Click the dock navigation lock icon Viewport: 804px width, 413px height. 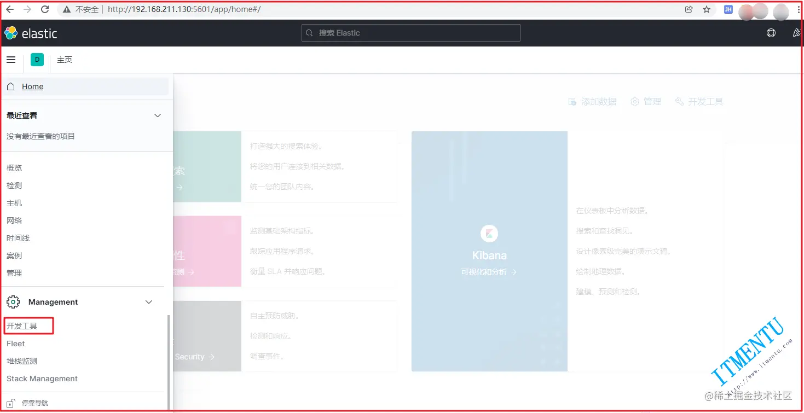[x=10, y=403]
